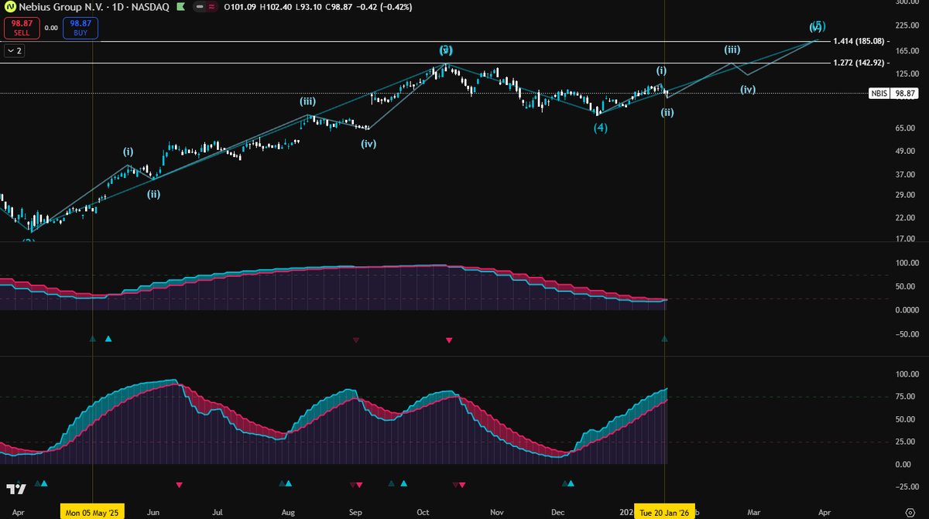
Task: Click cyan up-triangle signal in December, lower oscillator
Action: (571, 483)
